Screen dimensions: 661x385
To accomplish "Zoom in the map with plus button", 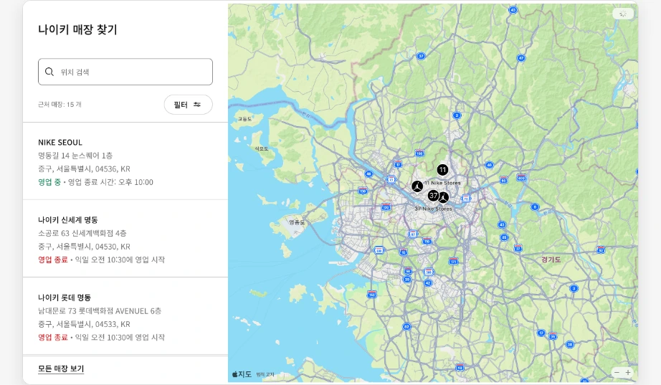I will tap(628, 372).
